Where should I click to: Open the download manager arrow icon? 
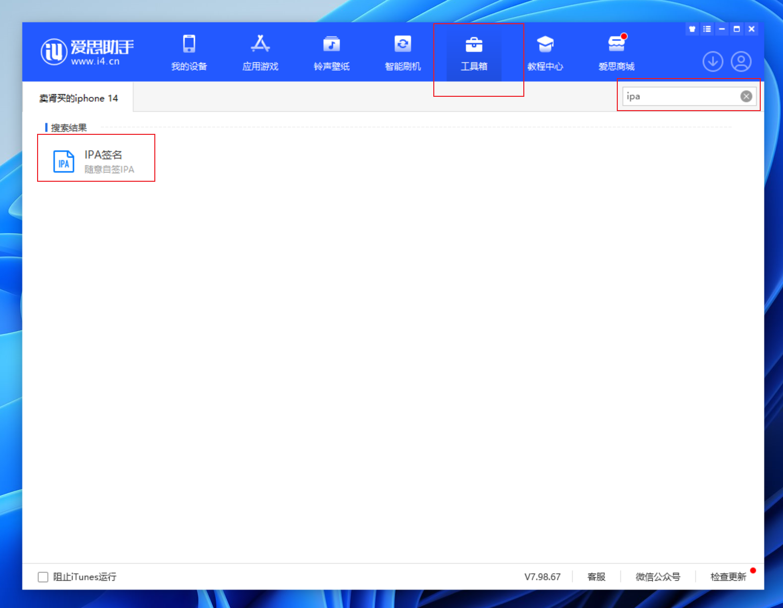(713, 62)
